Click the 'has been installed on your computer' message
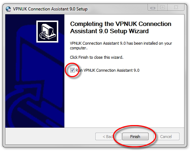The image size is (191, 151). coord(121,46)
